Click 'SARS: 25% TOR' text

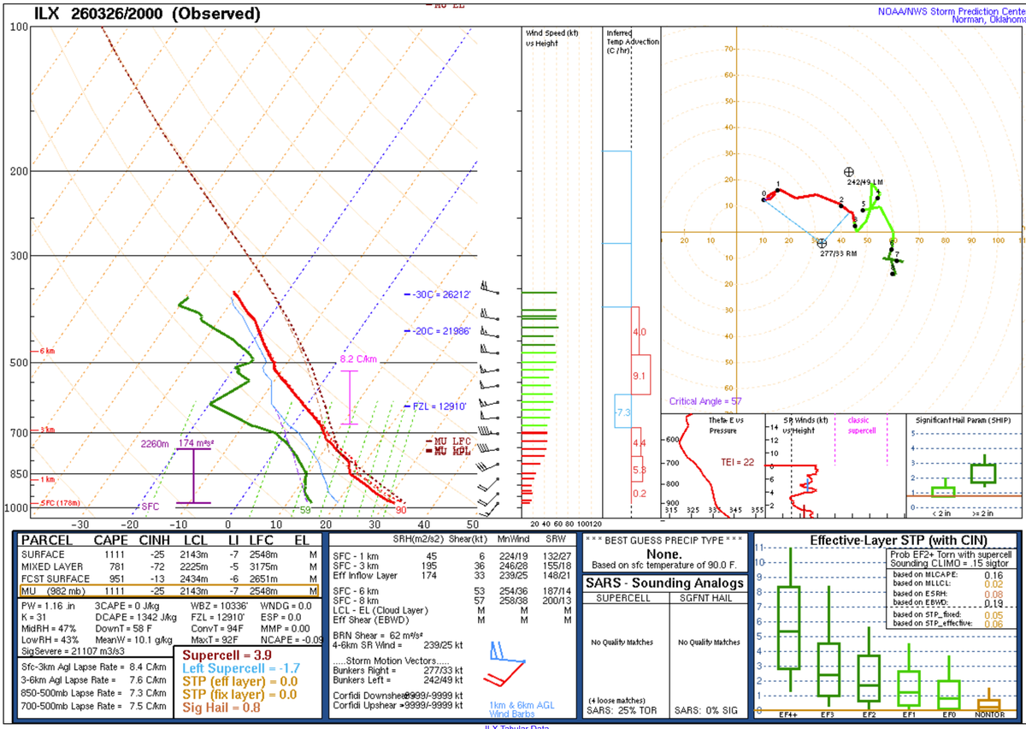622,712
